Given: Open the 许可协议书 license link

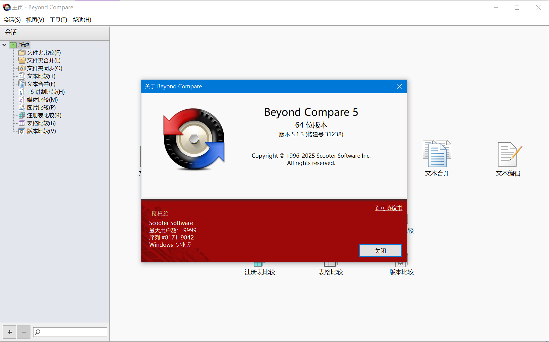Looking at the screenshot, I should [389, 208].
